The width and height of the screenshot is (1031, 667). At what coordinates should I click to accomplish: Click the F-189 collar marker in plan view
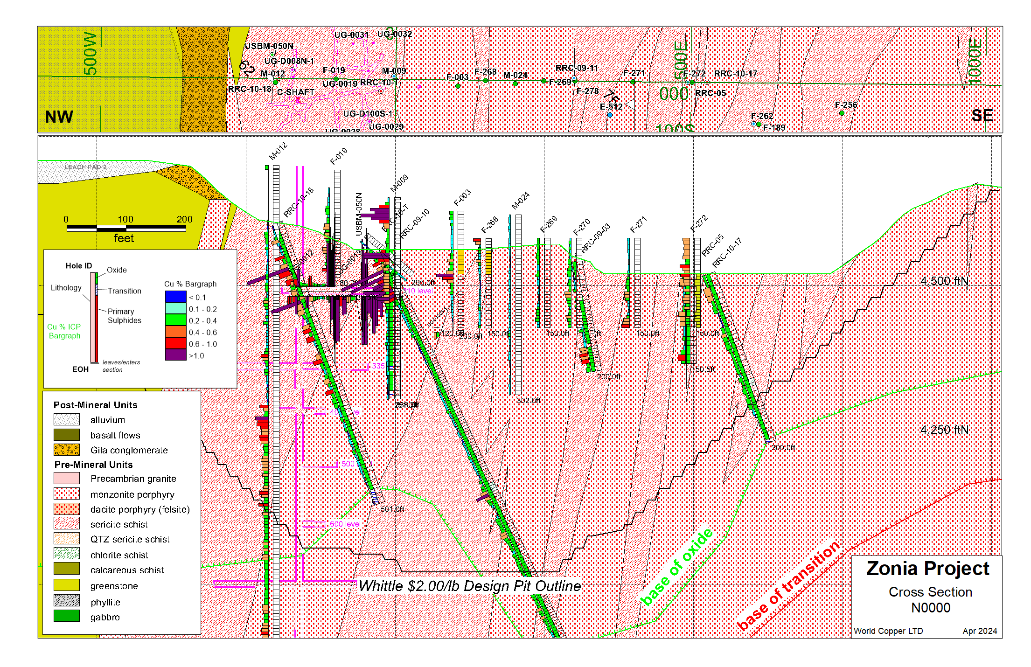point(759,125)
